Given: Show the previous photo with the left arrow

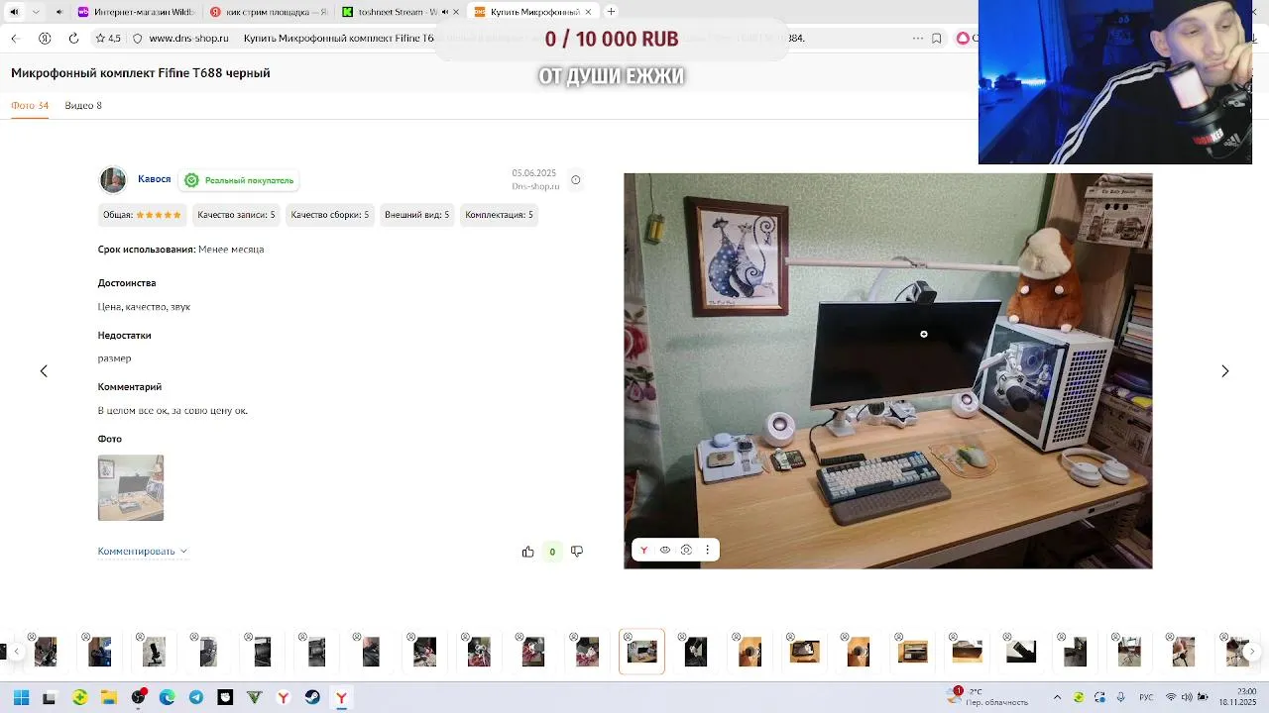Looking at the screenshot, I should (44, 370).
